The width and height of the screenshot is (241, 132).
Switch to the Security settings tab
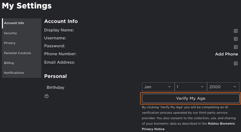[x=10, y=33]
